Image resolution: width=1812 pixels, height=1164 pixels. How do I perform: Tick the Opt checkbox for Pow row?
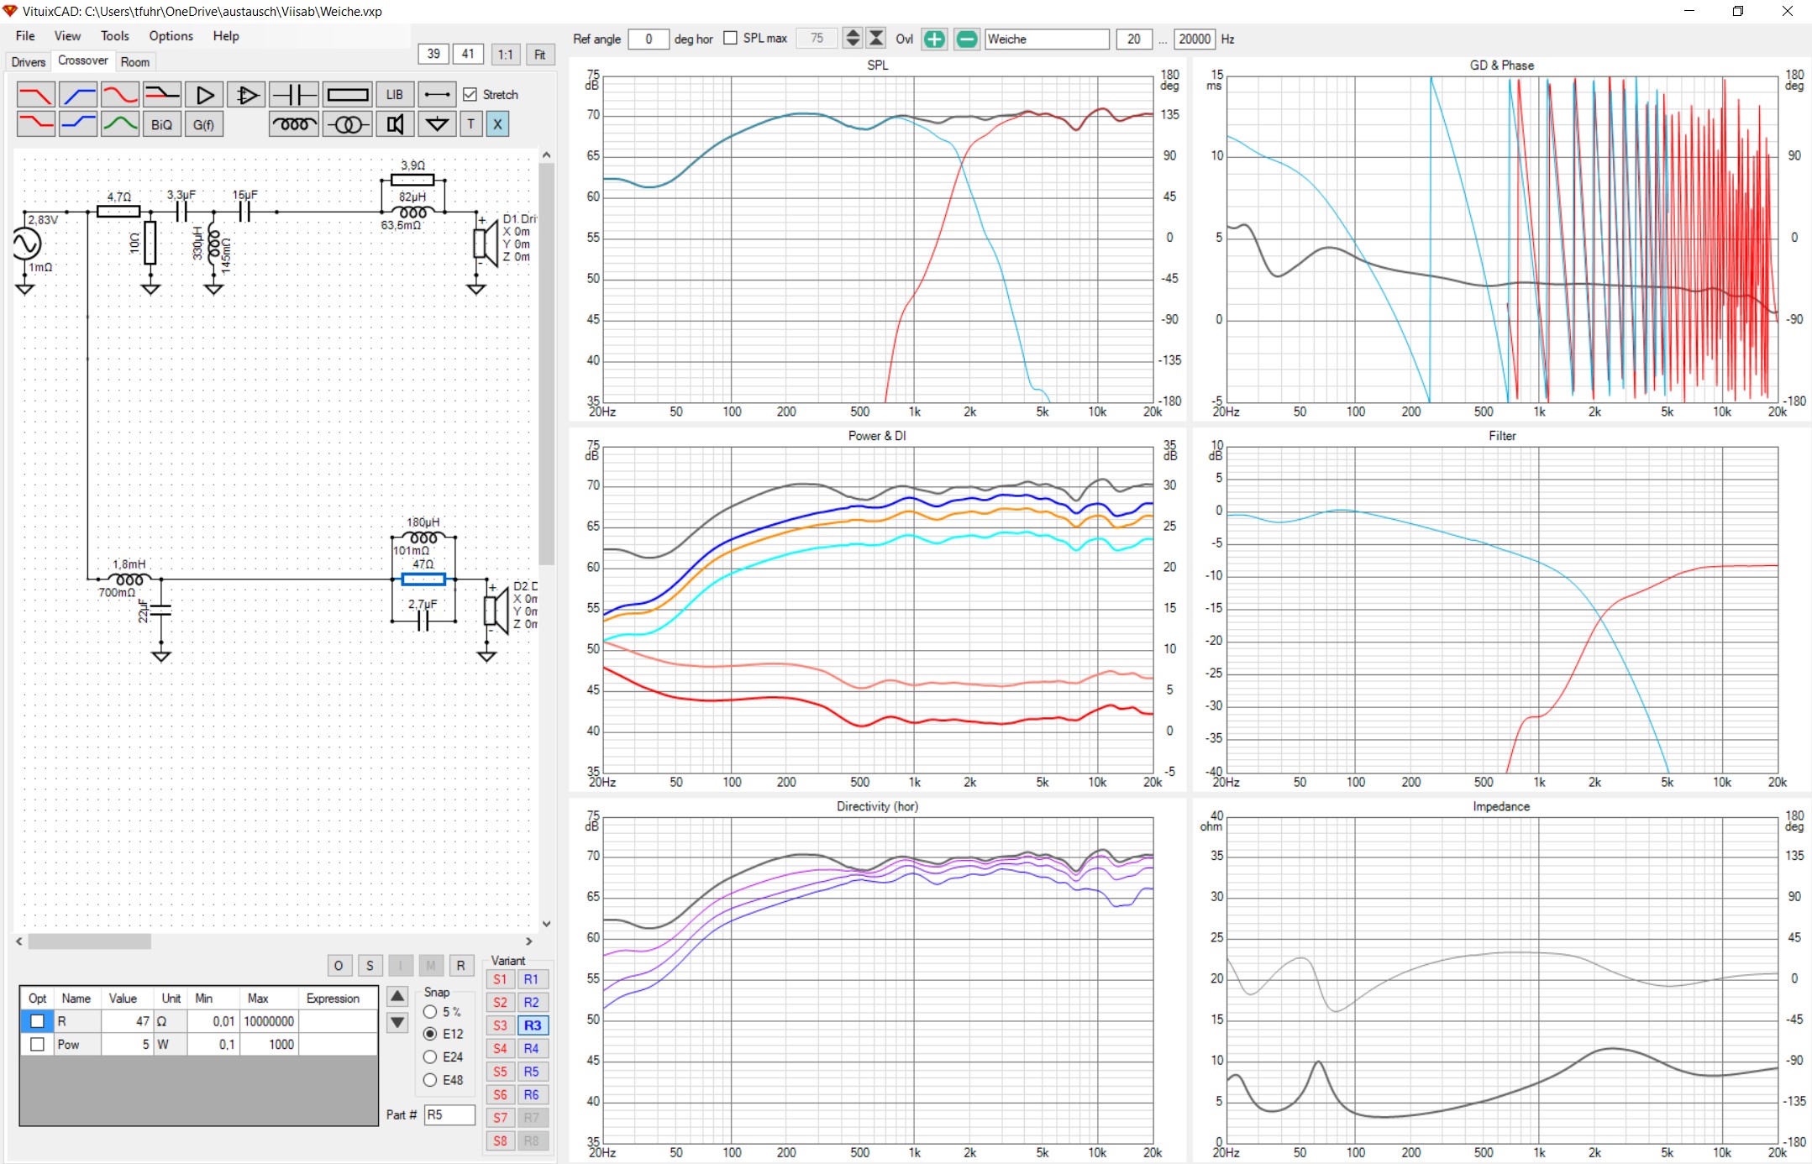(37, 1044)
